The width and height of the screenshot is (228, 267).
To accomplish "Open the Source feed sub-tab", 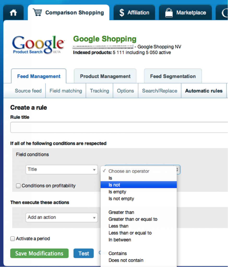I will click(x=28, y=91).
